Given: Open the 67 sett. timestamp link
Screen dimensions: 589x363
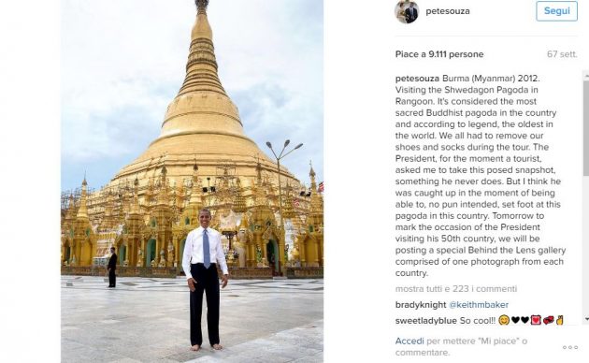Looking at the screenshot, I should point(562,54).
